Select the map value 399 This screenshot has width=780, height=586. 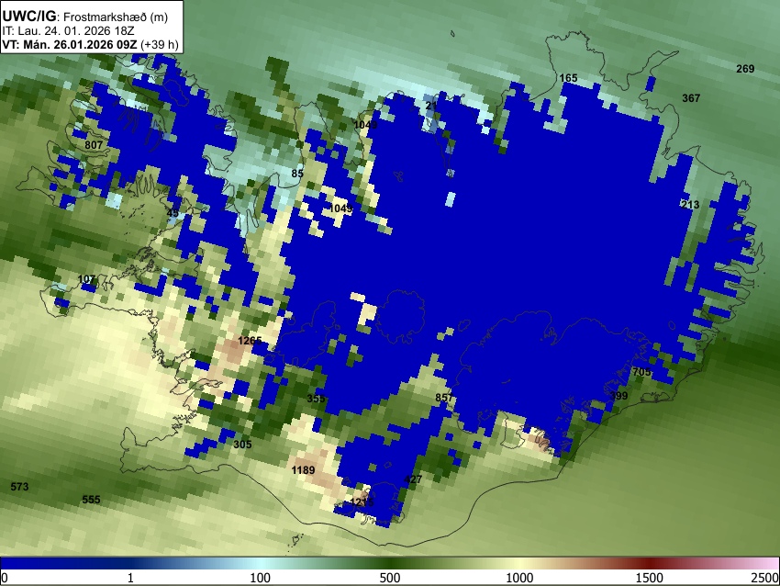click(618, 396)
